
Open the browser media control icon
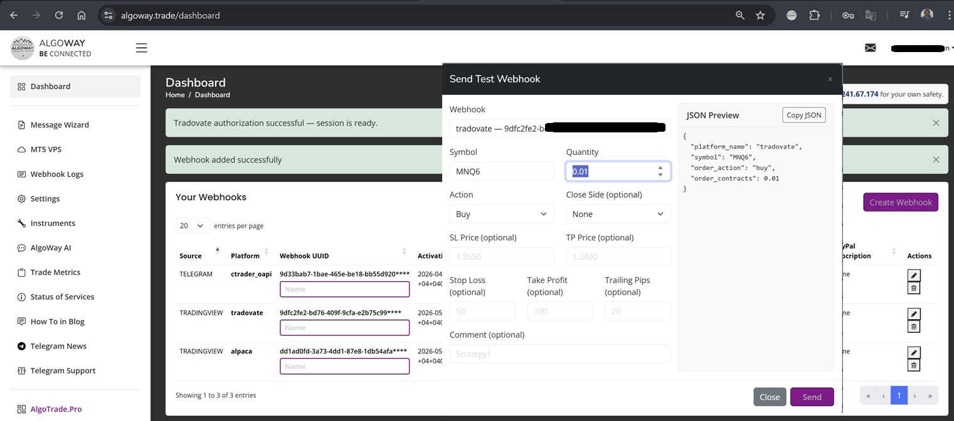[904, 15]
